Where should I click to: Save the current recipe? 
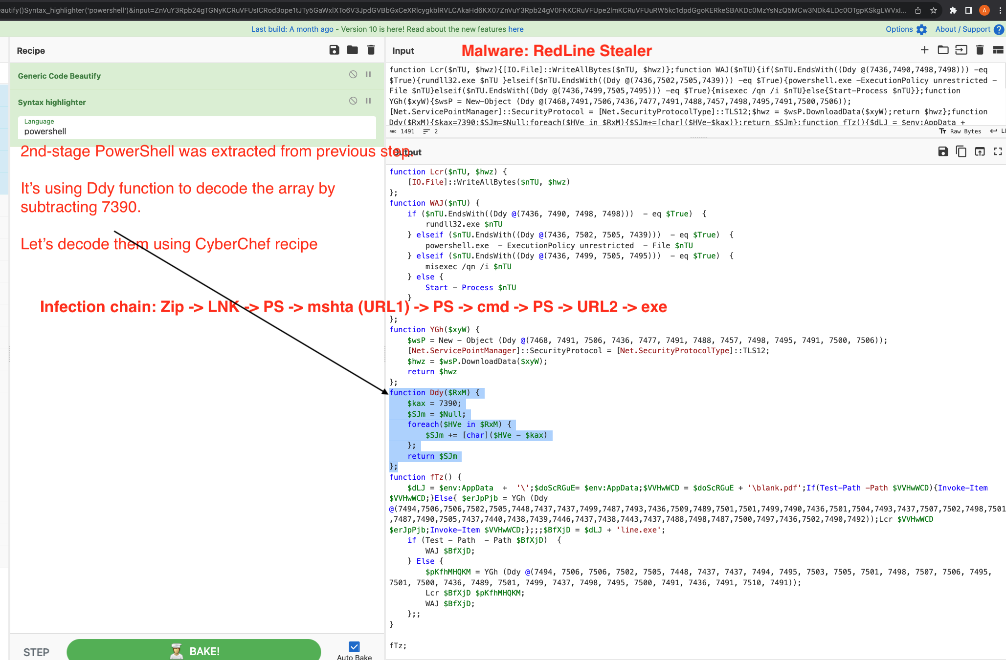(x=334, y=50)
